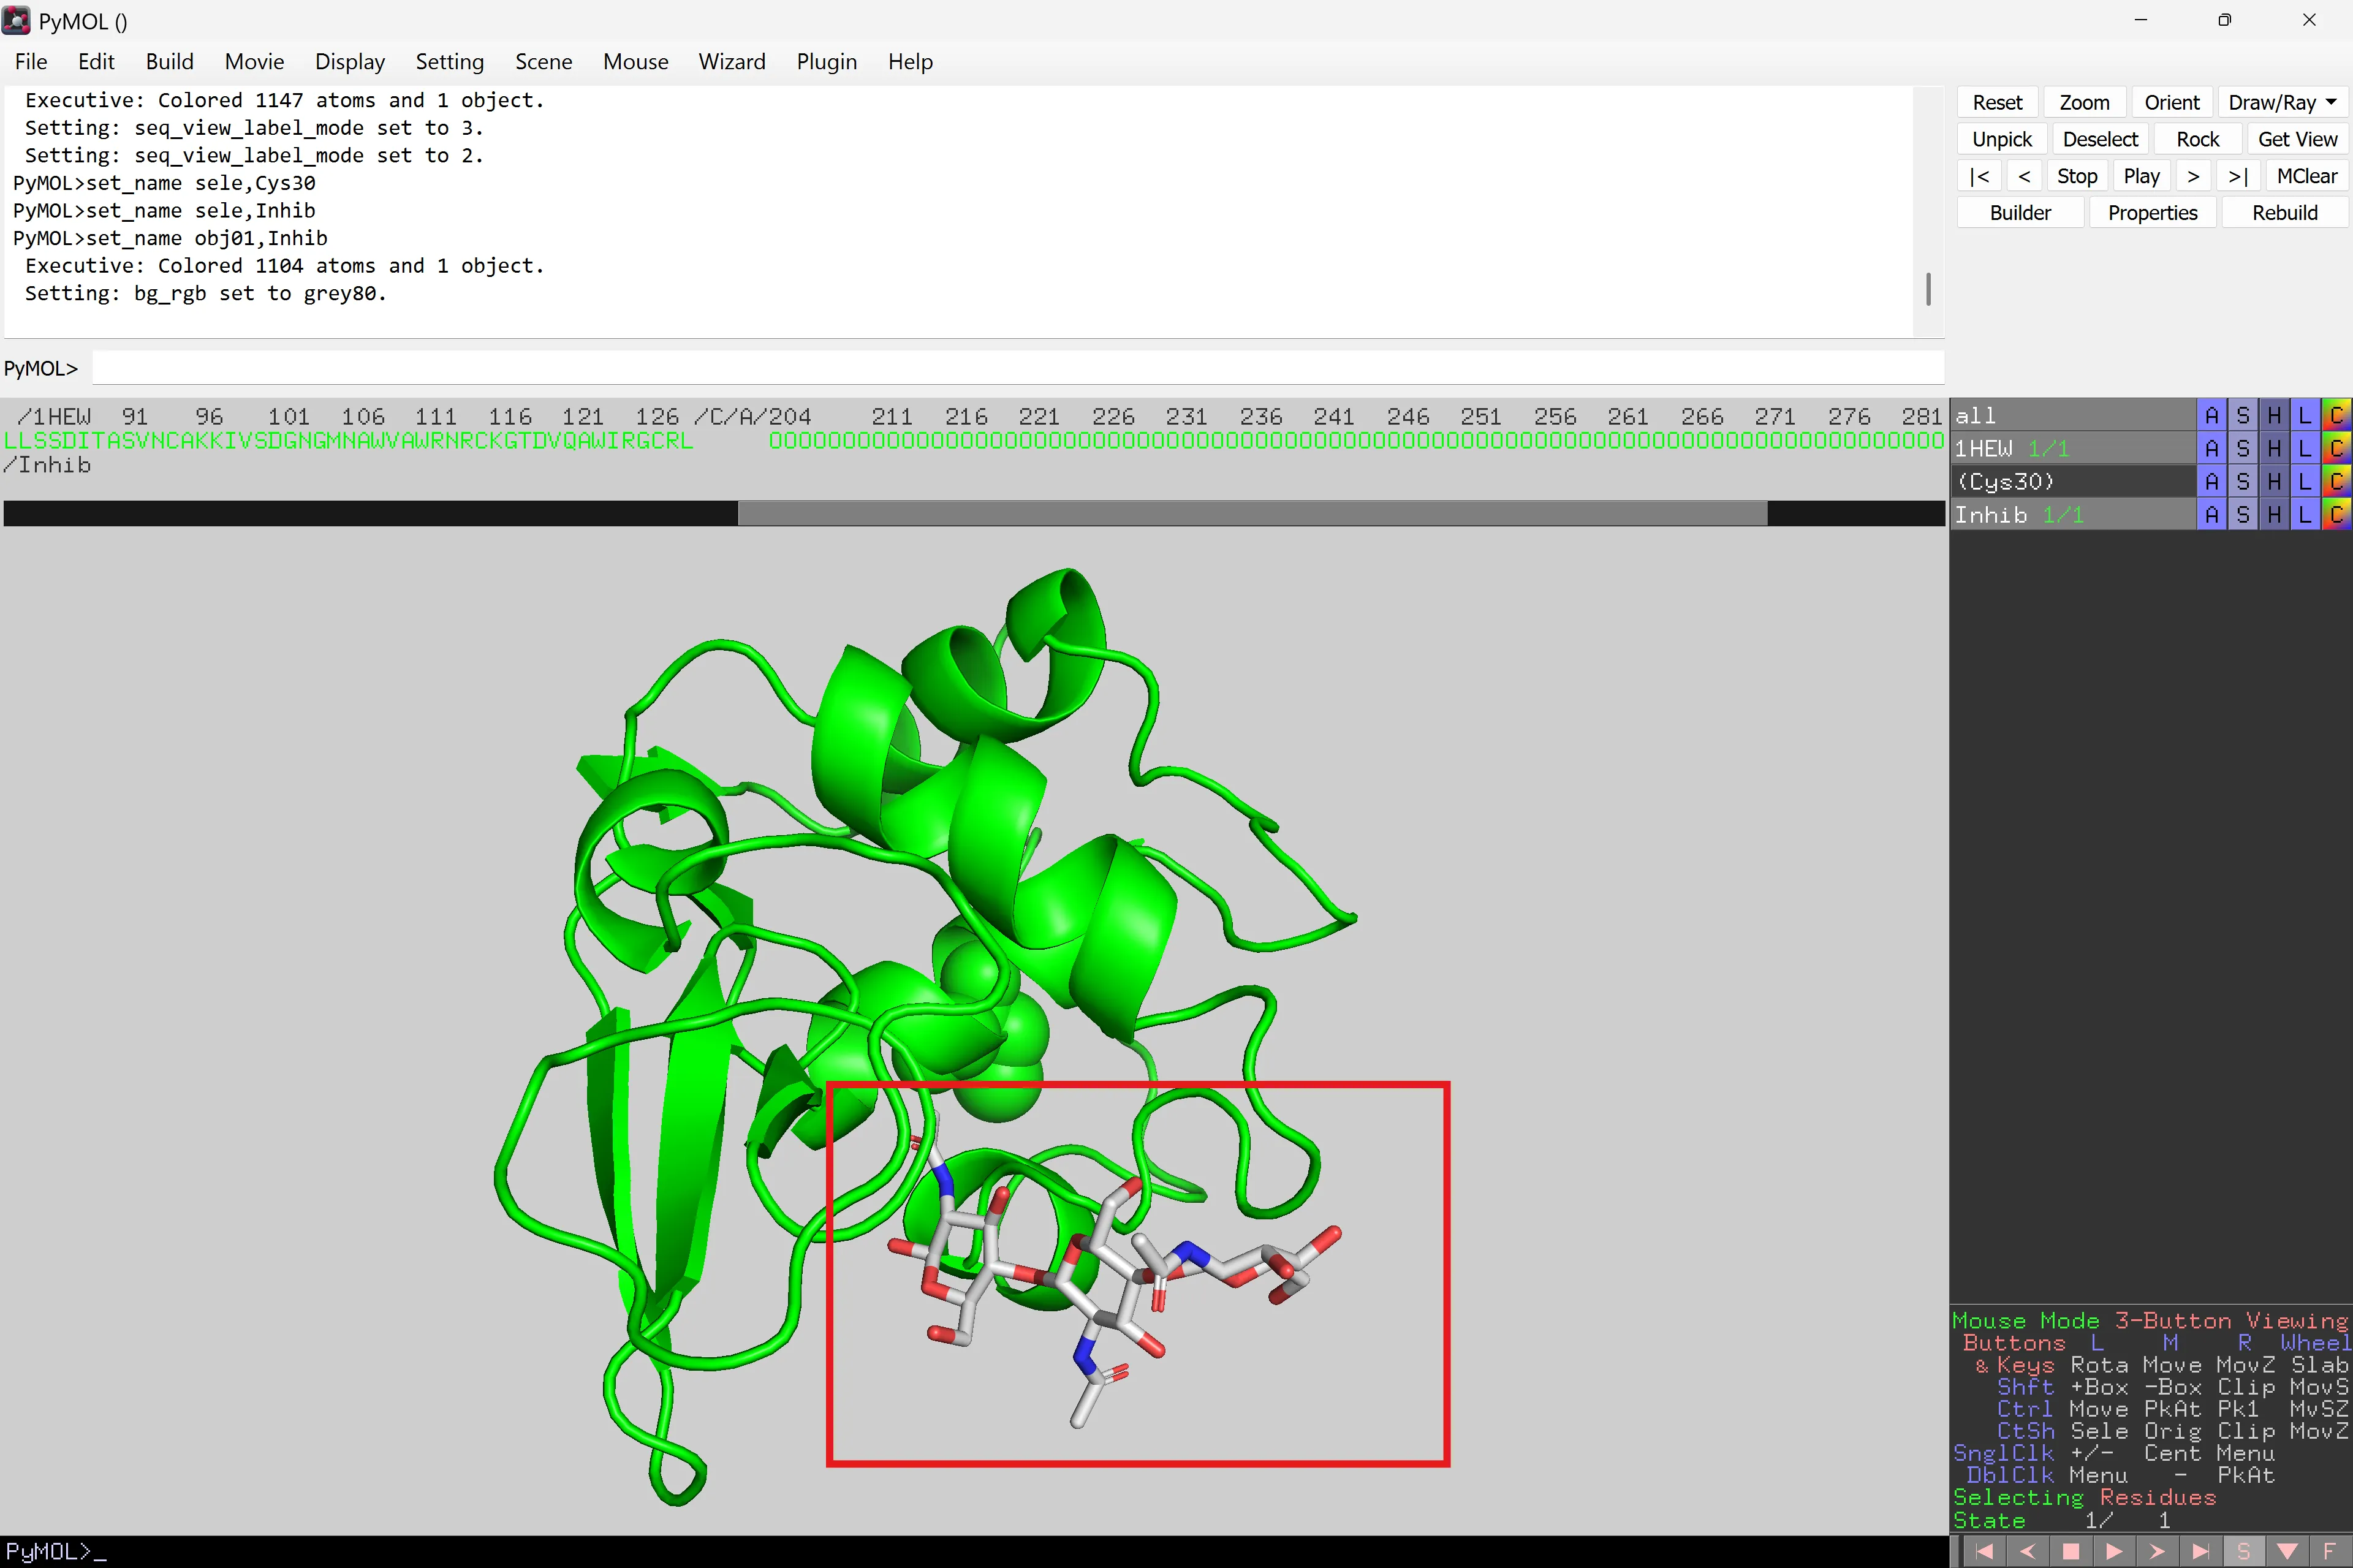This screenshot has width=2353, height=1568.
Task: Click the Get View button
Action: (x=2297, y=139)
